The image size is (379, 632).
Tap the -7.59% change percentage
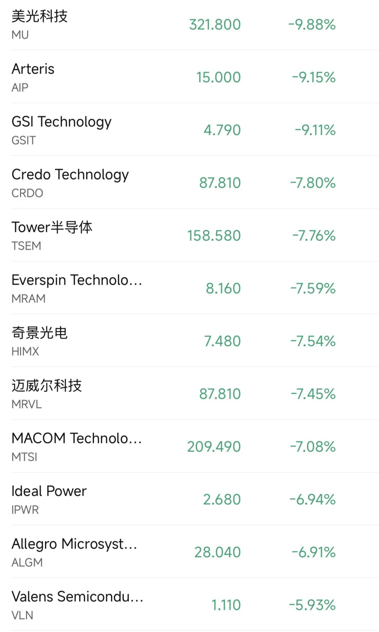pos(313,288)
